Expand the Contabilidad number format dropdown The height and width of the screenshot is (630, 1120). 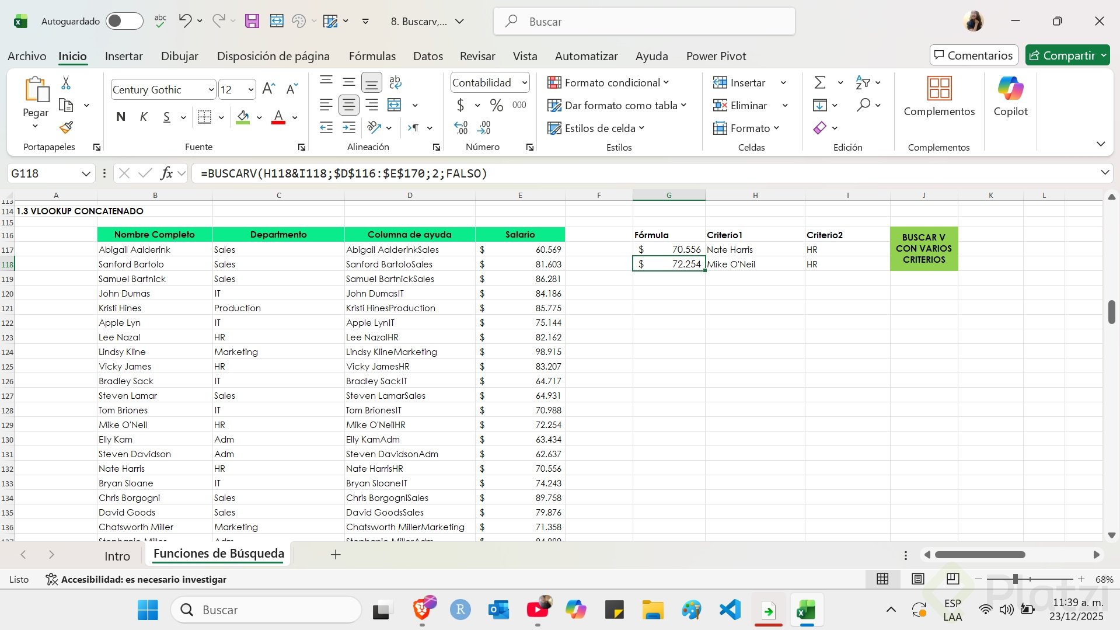point(524,83)
